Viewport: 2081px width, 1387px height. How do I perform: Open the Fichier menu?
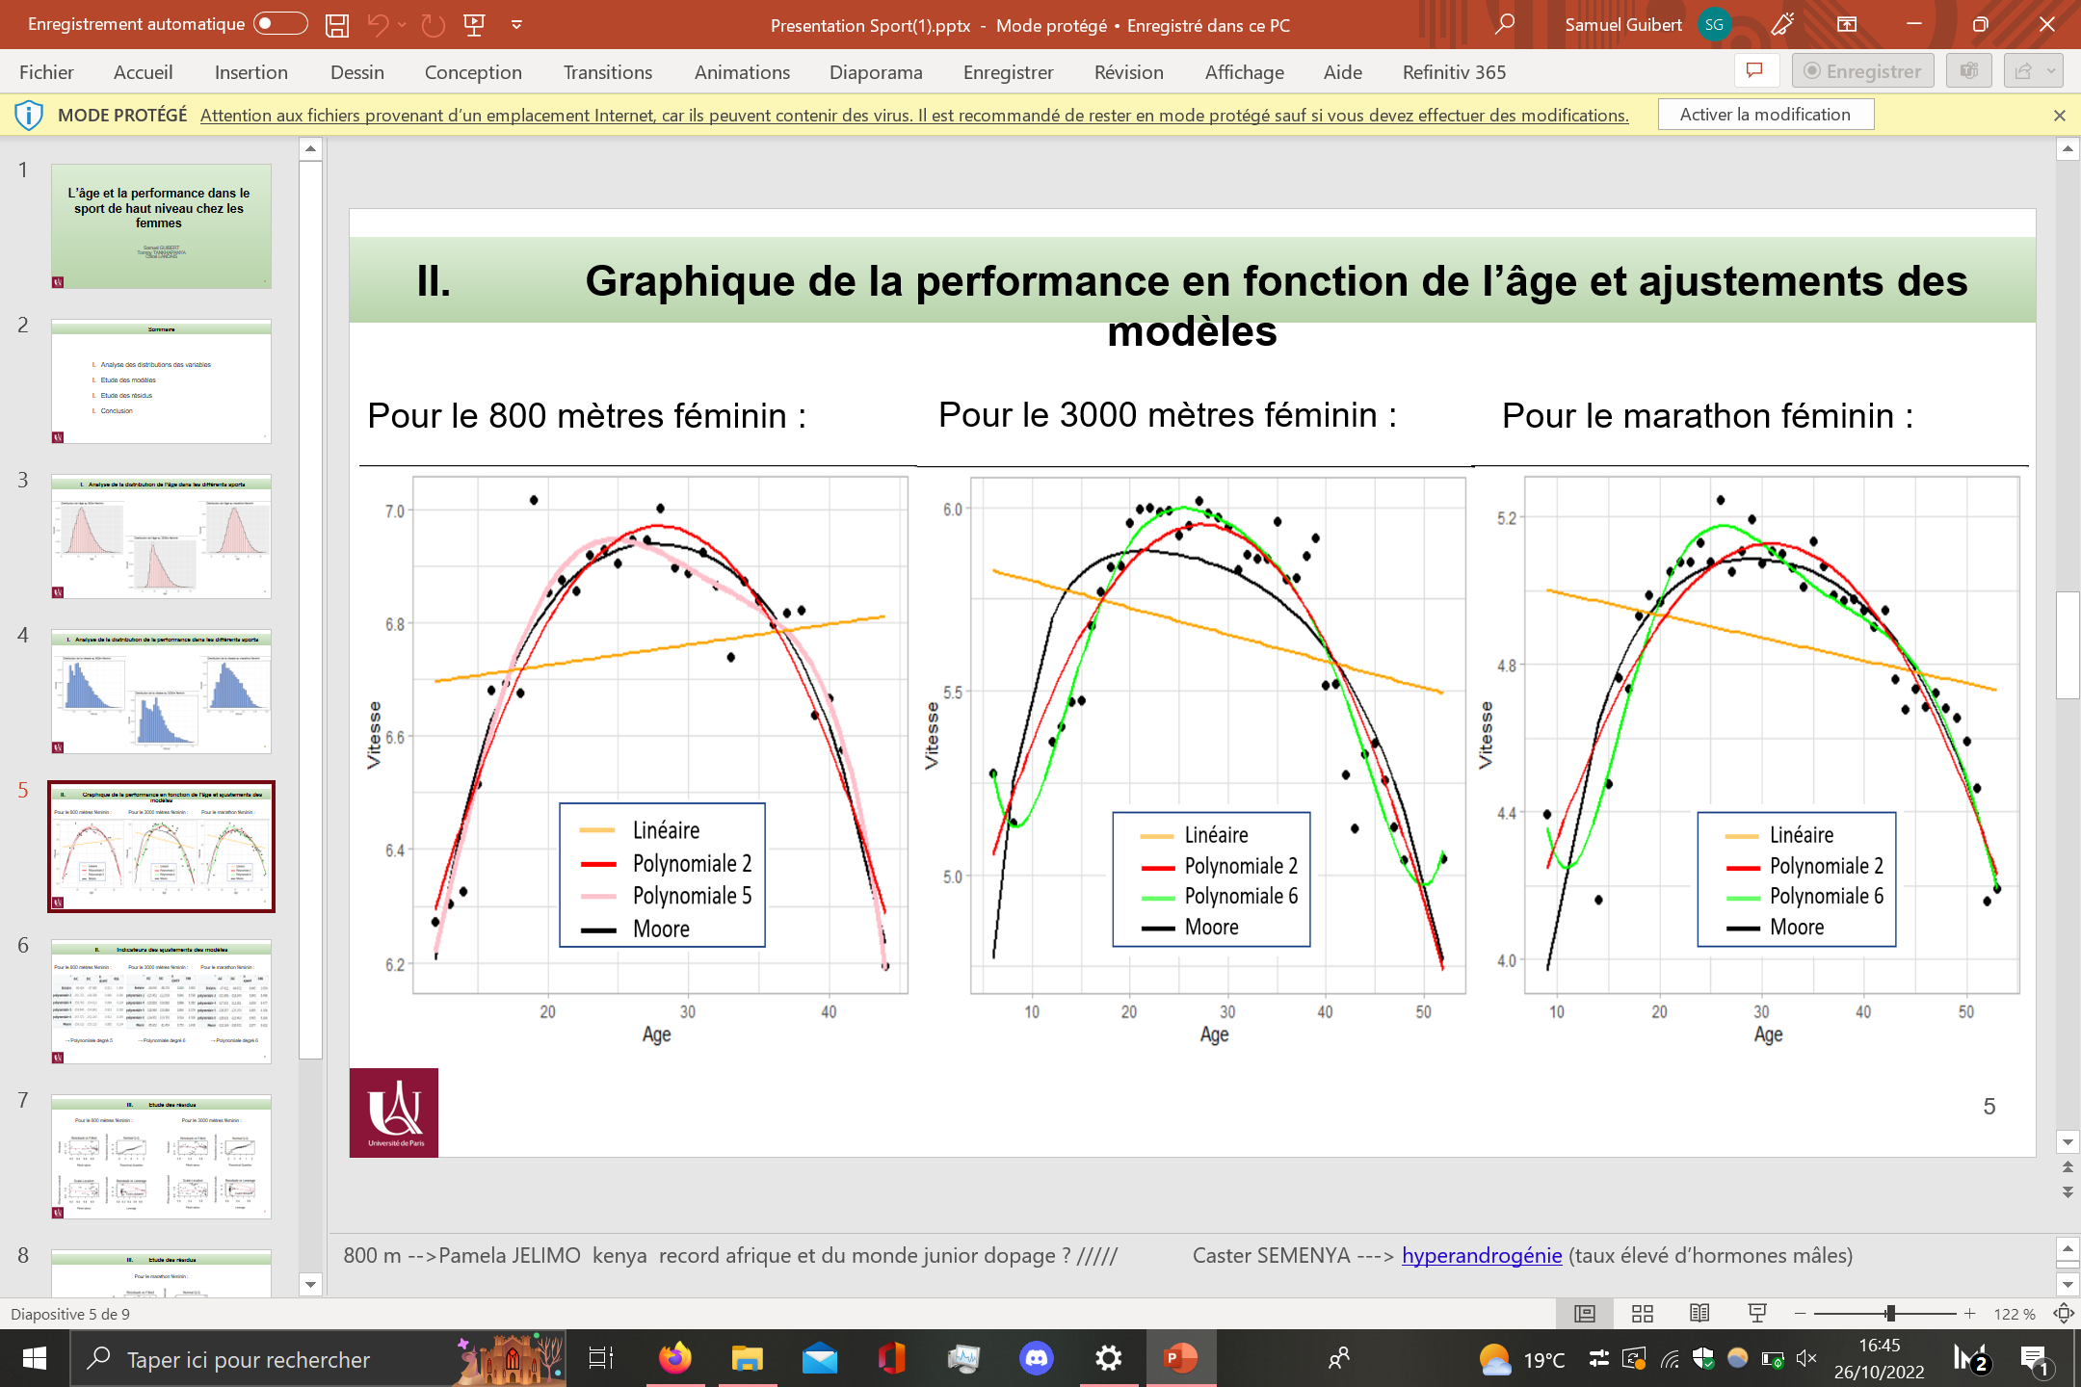[46, 72]
